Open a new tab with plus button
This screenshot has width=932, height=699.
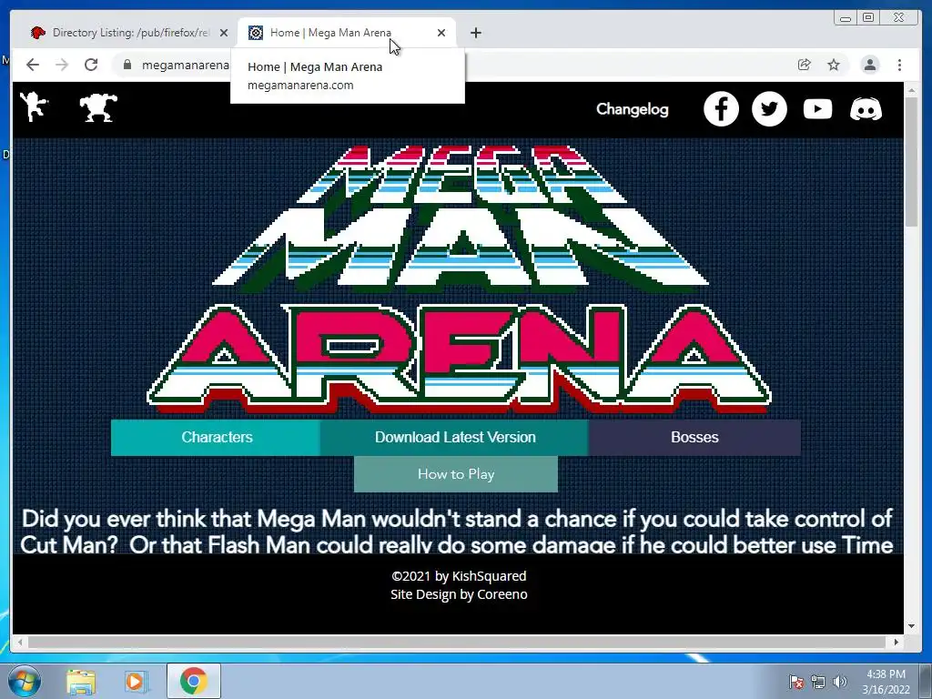[x=475, y=33]
